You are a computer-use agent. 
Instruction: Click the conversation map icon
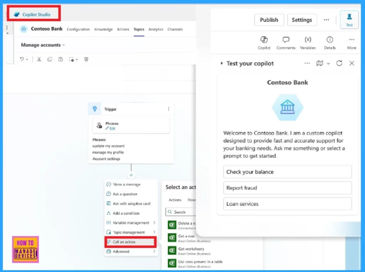click(320, 63)
